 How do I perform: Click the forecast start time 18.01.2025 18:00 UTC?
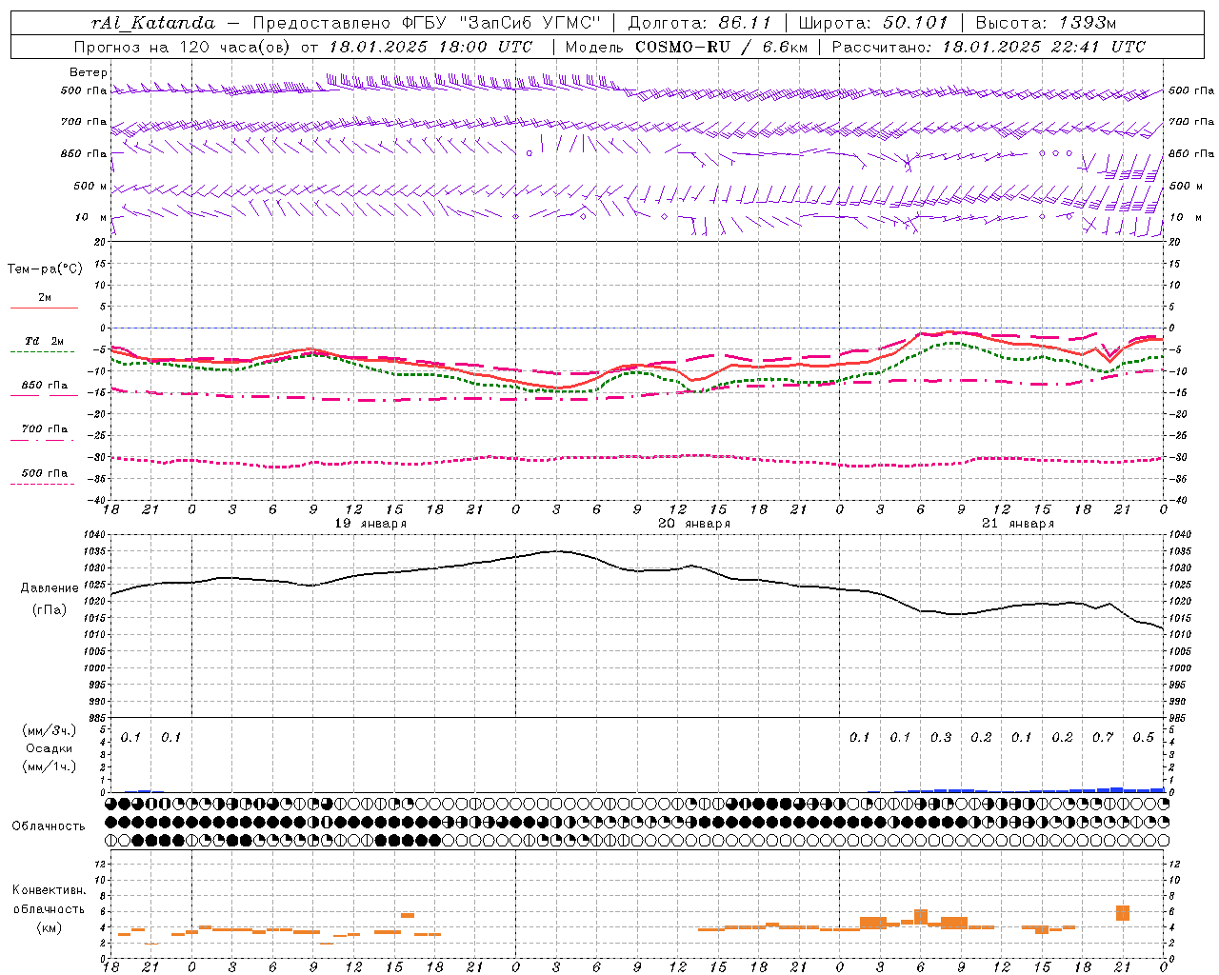[x=430, y=47]
